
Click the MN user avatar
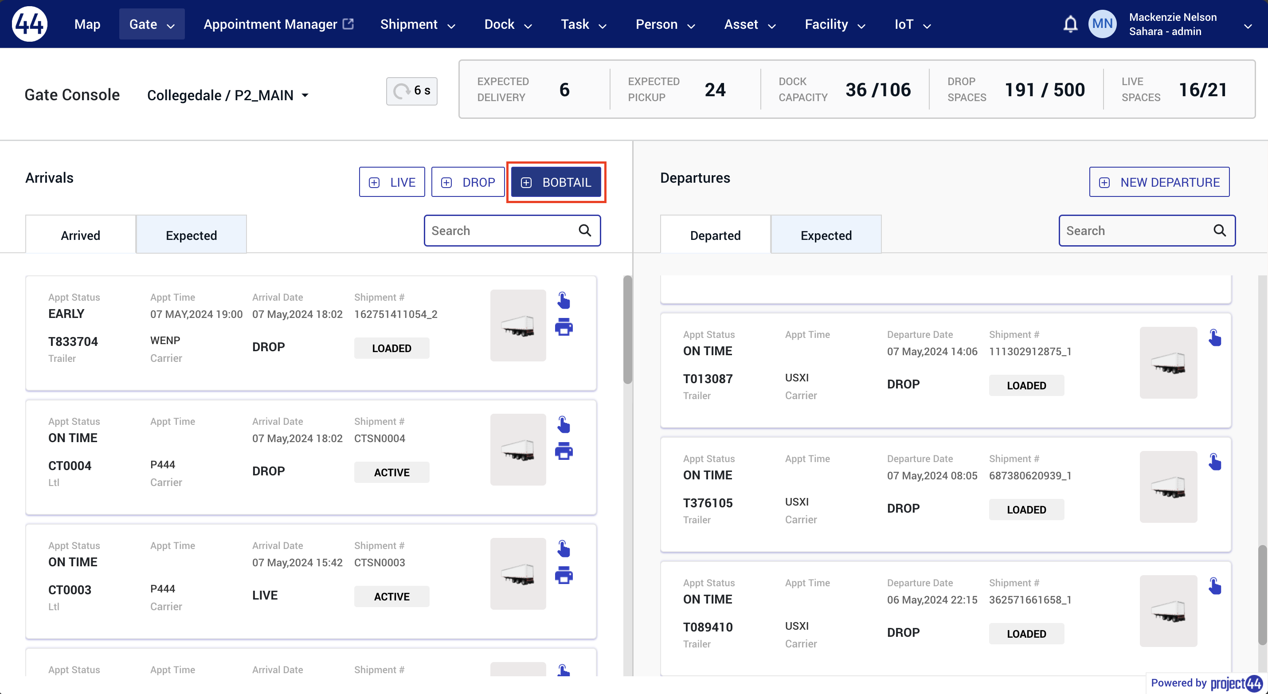coord(1102,24)
